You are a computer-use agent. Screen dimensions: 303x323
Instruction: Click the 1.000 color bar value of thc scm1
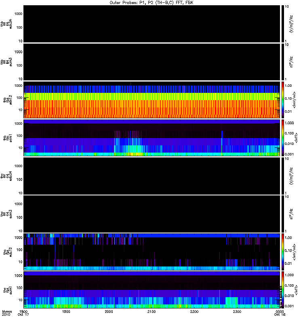click(289, 275)
